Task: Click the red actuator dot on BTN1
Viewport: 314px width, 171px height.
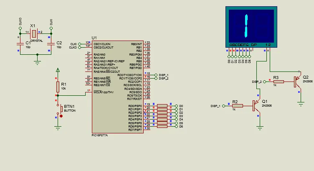Action: point(61,116)
